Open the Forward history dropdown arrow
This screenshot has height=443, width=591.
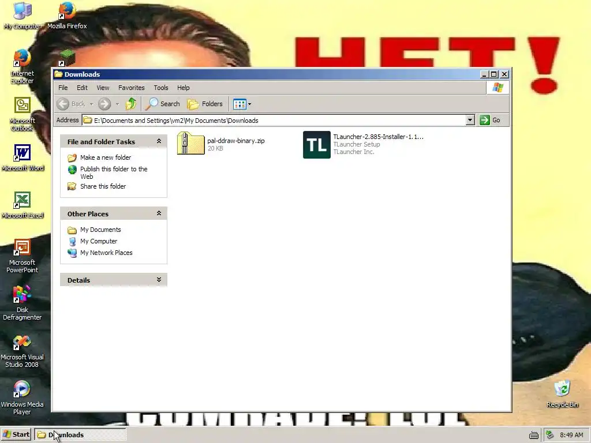(x=117, y=104)
